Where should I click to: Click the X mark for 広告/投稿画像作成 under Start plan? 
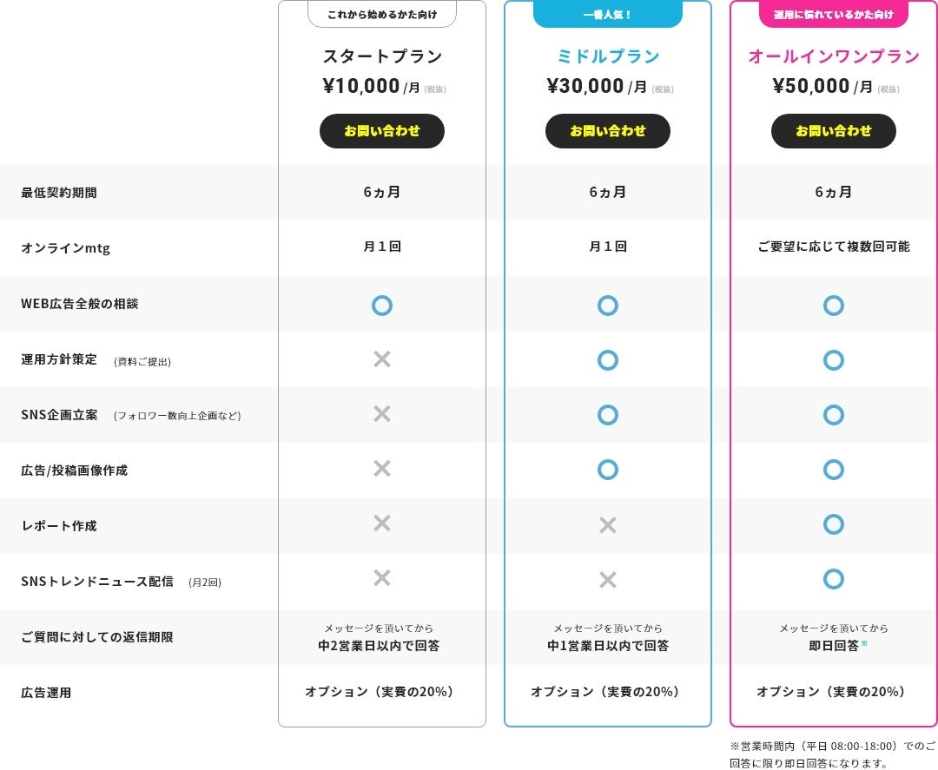382,469
